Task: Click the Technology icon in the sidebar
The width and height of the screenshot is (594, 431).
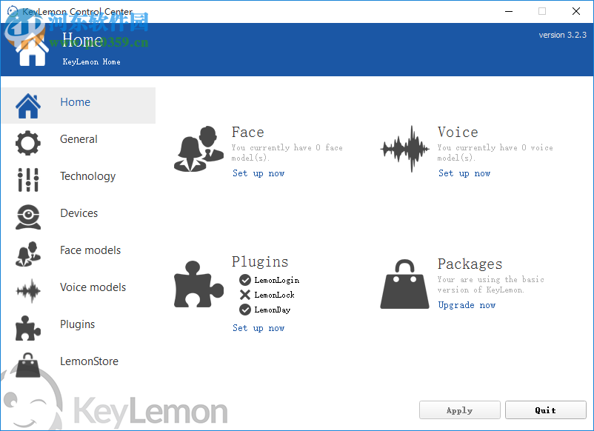Action: coord(27,179)
